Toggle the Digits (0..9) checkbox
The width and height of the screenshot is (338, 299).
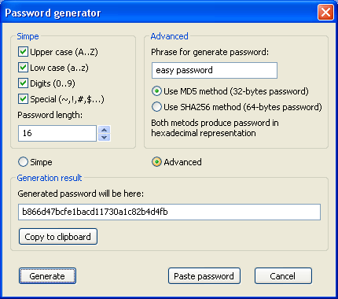tap(23, 83)
